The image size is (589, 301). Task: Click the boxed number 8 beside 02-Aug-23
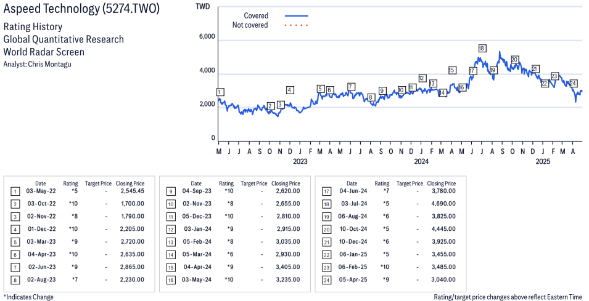click(x=15, y=281)
